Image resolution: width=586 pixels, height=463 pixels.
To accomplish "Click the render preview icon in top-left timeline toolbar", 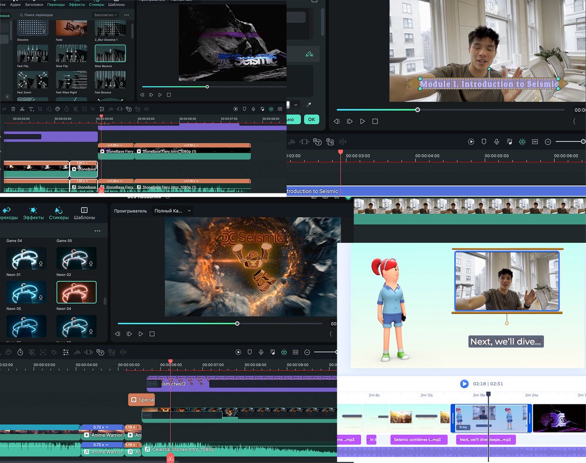I will [x=235, y=109].
